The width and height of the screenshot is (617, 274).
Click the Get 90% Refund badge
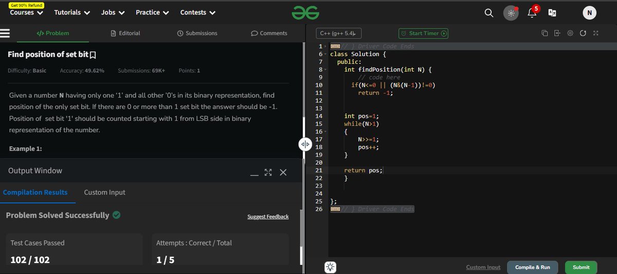[26, 4]
